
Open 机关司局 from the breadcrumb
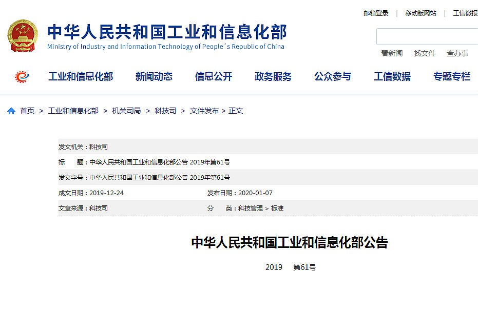(125, 111)
